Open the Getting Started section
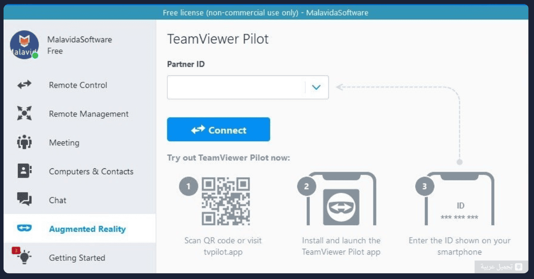This screenshot has height=279, width=534. pos(80,258)
